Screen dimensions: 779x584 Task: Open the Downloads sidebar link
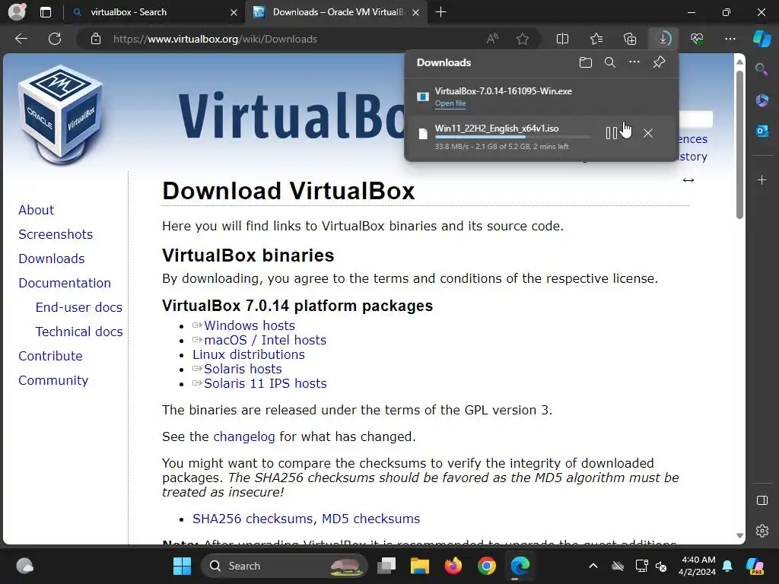coord(51,259)
